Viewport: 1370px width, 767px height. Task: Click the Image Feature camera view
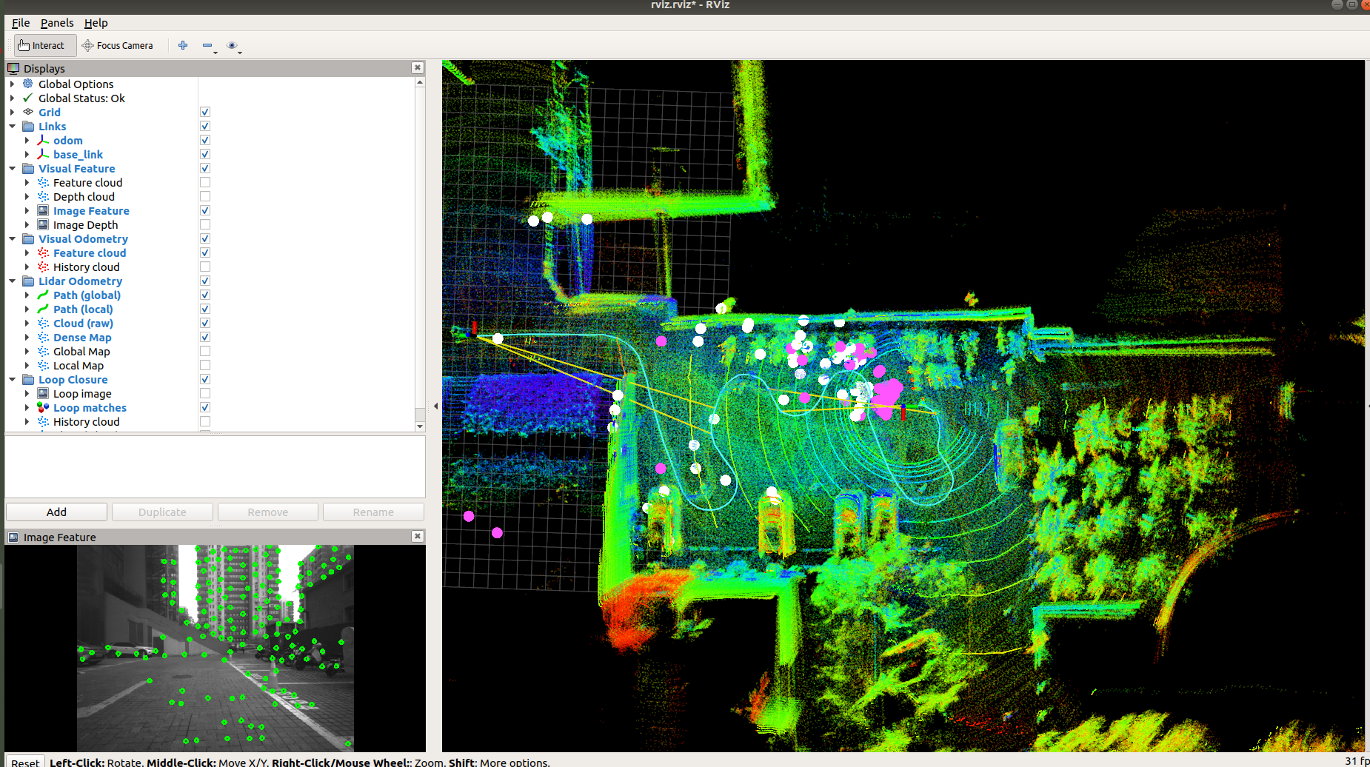click(x=215, y=648)
